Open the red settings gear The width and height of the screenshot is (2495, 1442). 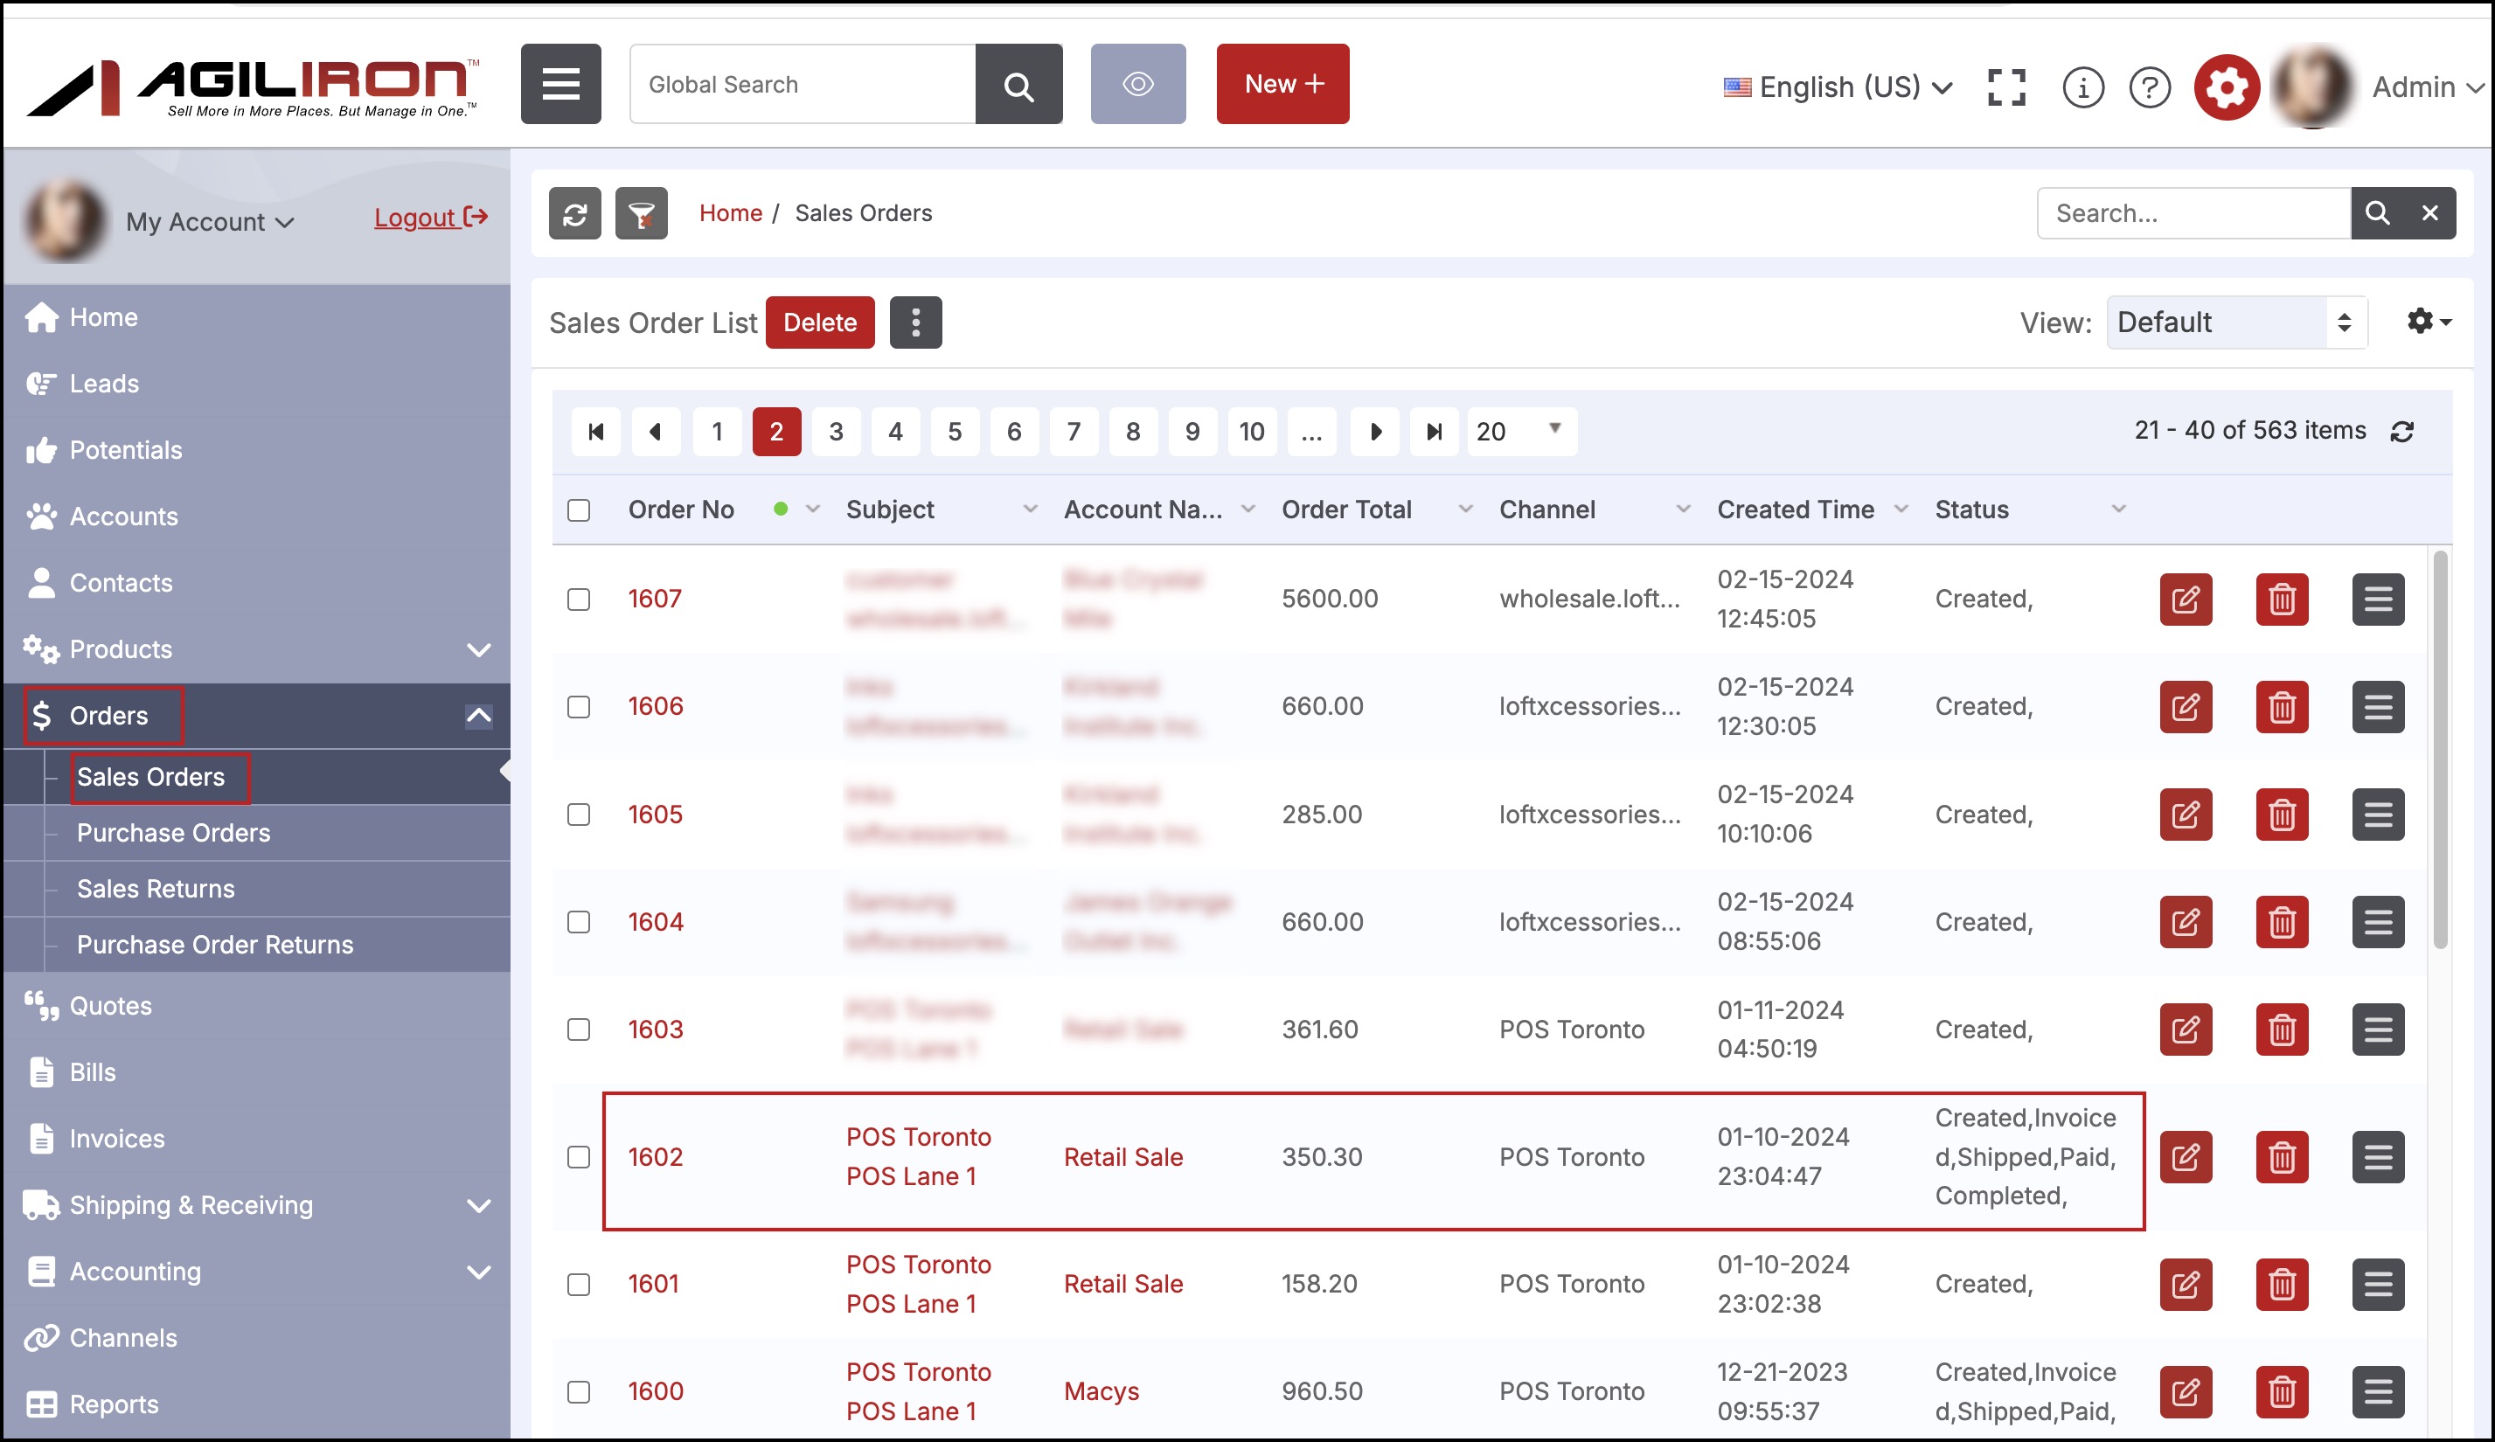[2226, 87]
